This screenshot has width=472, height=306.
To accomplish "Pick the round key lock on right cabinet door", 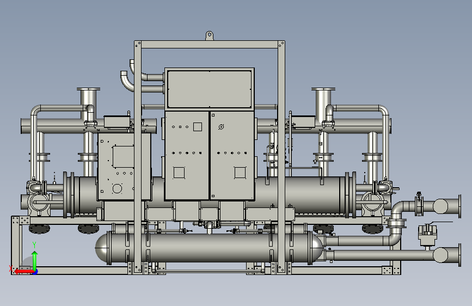I will coord(221,127).
